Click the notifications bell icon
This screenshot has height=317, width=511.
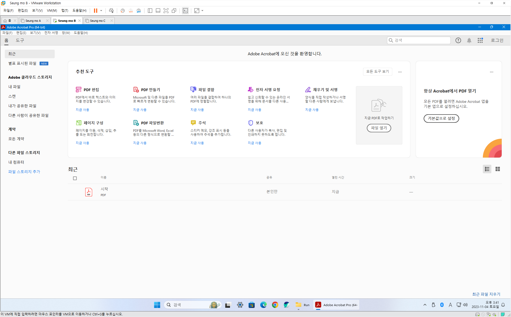coord(469,40)
